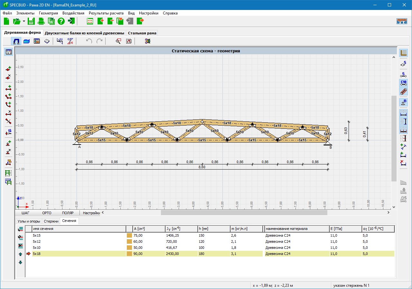Click the Add node tool in left toolbar
The image size is (412, 289).
pos(8,69)
